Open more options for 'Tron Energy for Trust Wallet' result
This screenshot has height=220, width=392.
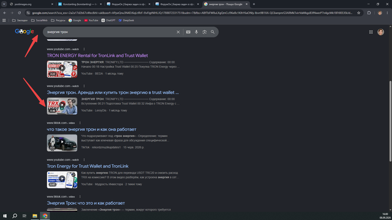pos(84,159)
